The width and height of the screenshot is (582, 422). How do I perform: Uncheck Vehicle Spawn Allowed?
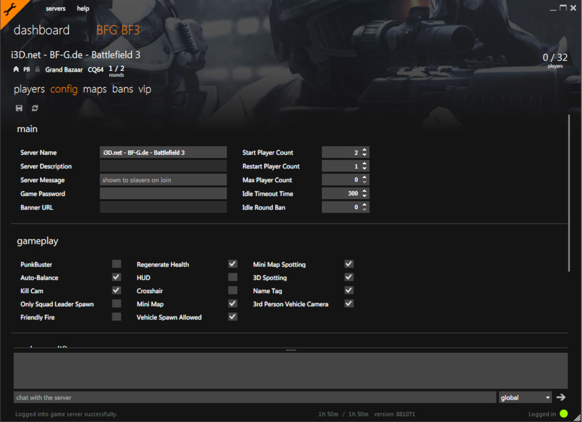coord(233,317)
